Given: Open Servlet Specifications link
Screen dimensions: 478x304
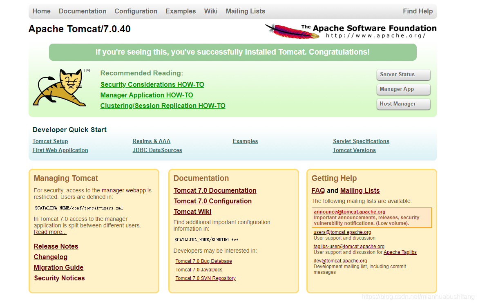Looking at the screenshot, I should [361, 141].
